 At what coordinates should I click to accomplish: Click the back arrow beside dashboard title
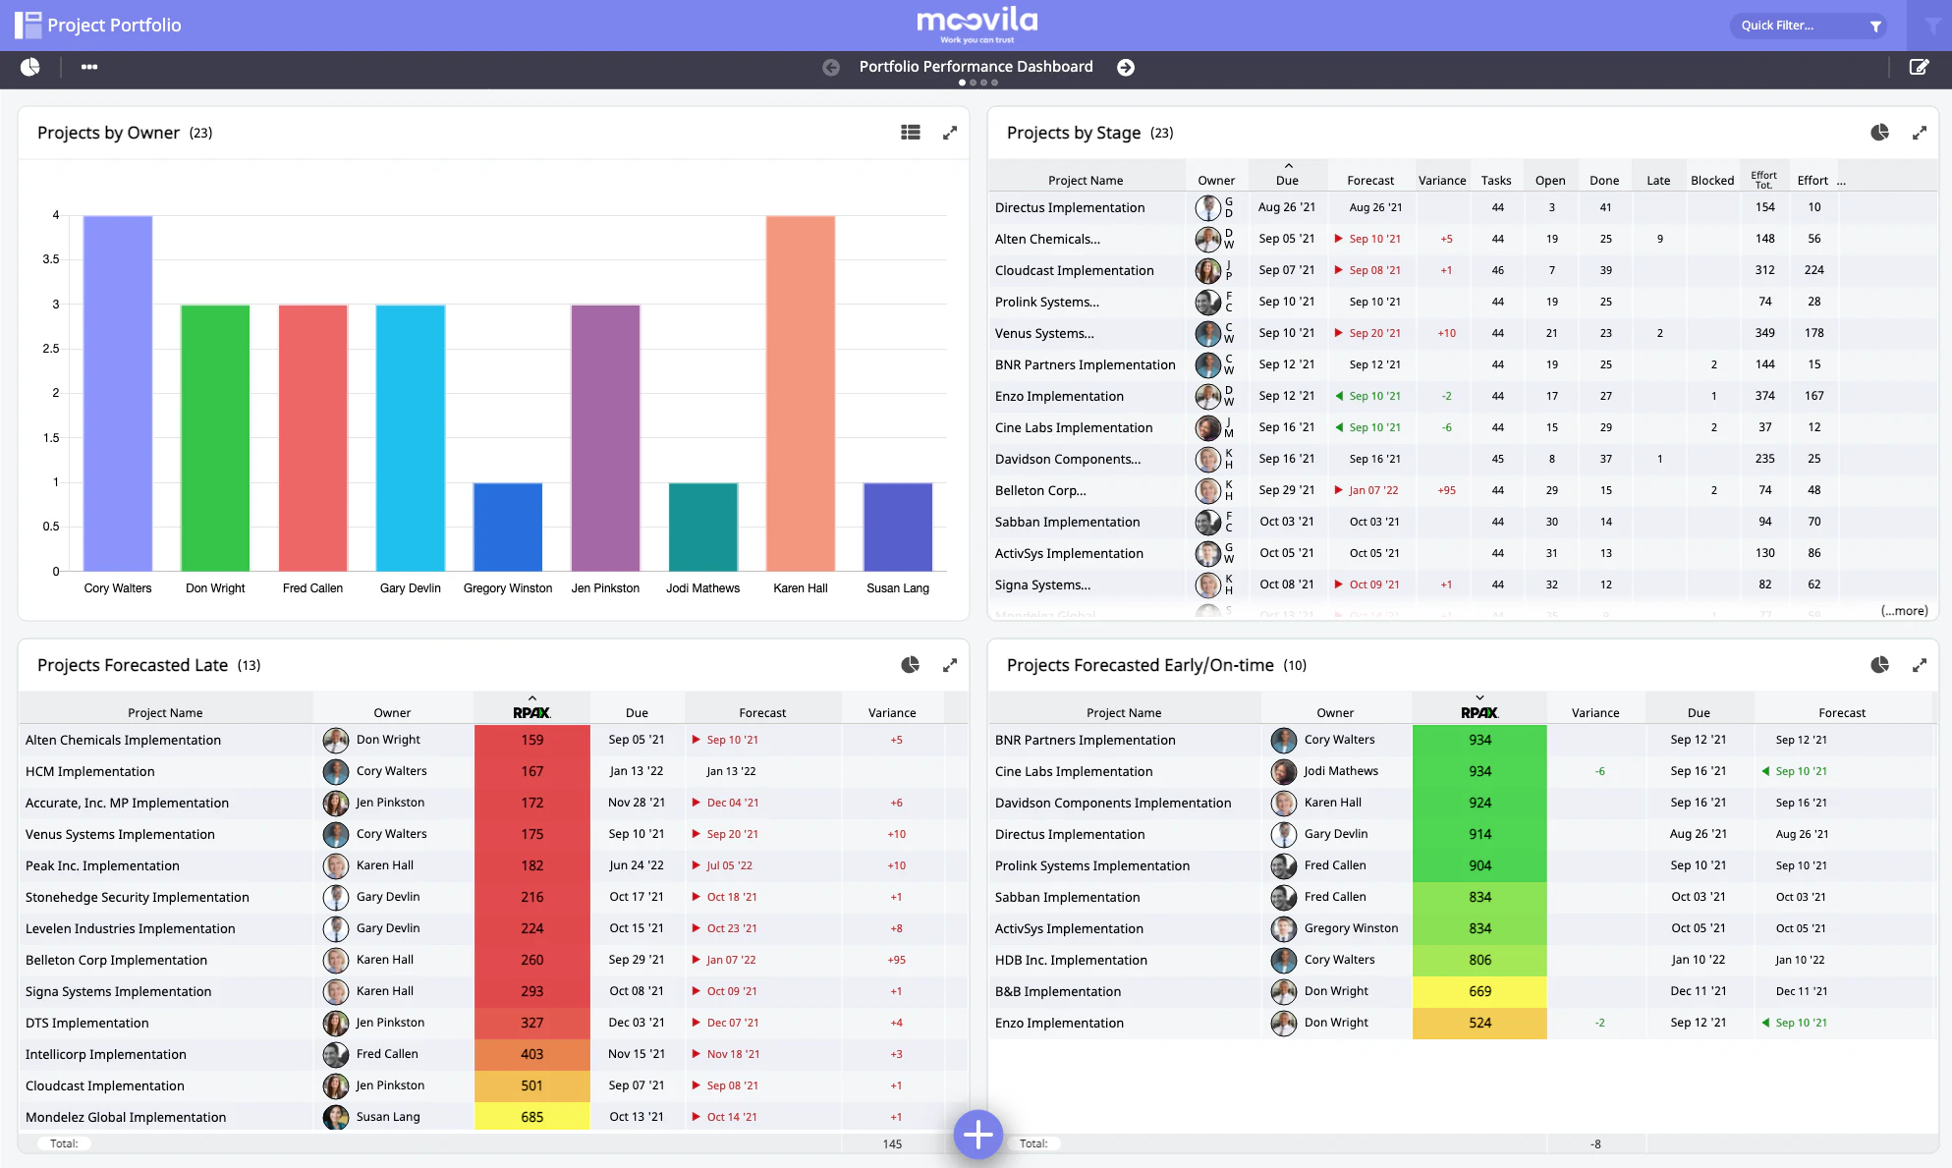831,67
